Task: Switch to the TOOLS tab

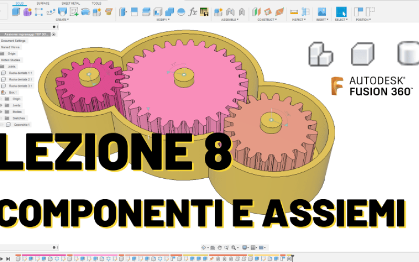Action: [96, 4]
